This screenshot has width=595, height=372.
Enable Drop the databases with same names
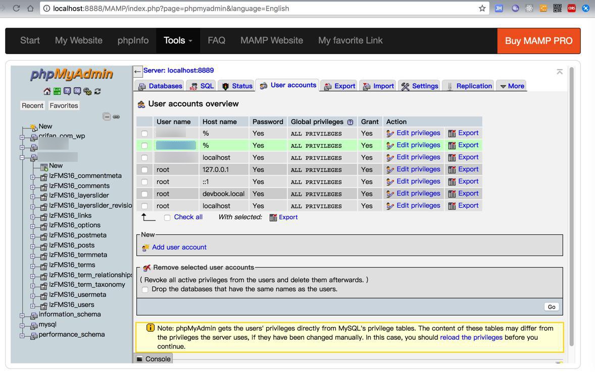pos(145,289)
